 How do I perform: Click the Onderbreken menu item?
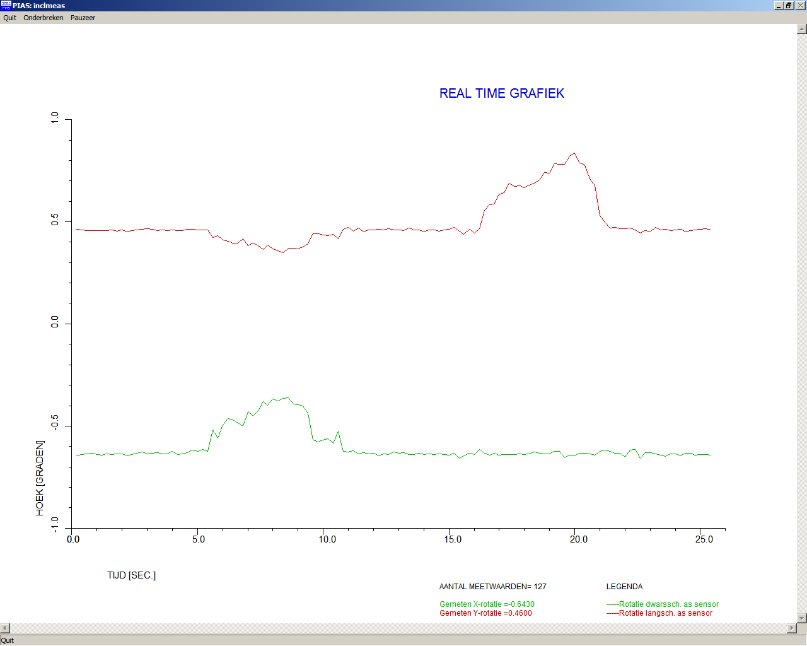[x=44, y=18]
